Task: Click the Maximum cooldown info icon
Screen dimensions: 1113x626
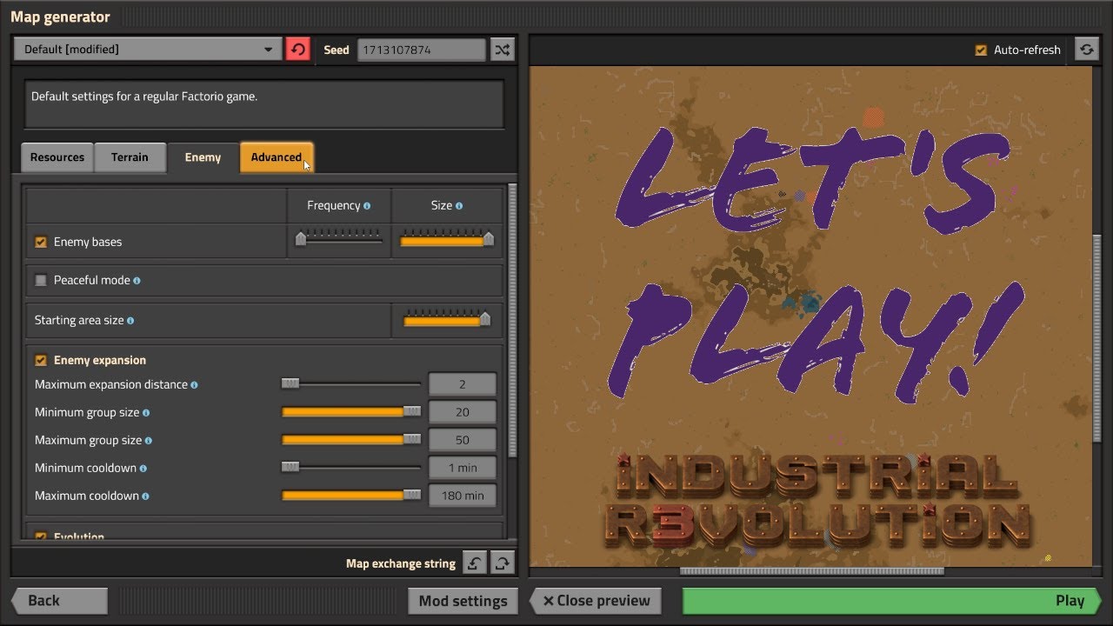Action: pyautogui.click(x=146, y=496)
